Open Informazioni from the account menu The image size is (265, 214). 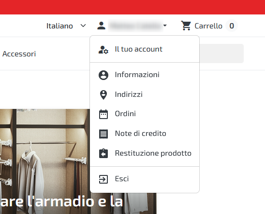145,75
